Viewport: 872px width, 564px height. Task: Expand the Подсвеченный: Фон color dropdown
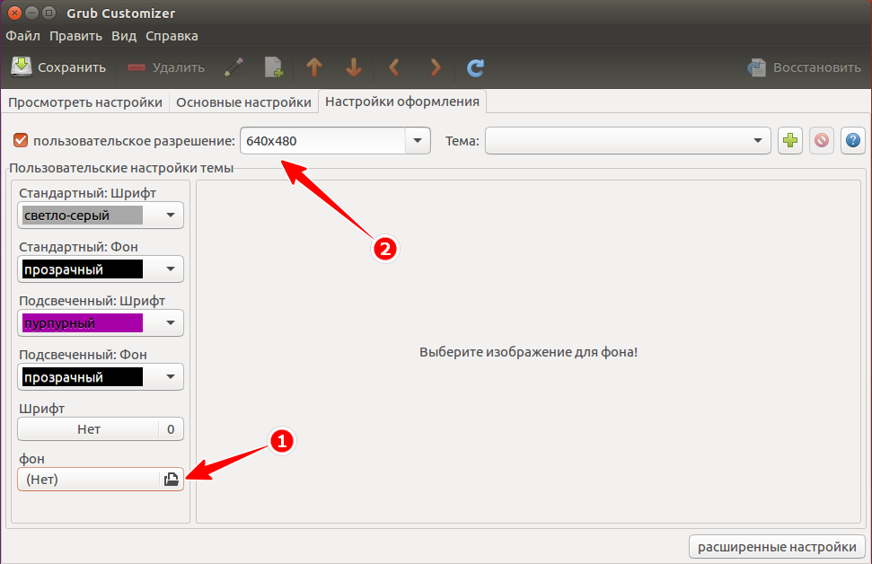pos(170,376)
